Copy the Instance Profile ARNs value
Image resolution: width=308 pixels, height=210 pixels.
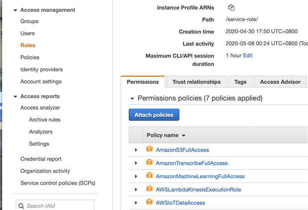tap(231, 7)
